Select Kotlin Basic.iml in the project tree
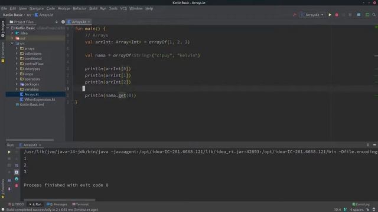The width and height of the screenshot is (378, 212). click(35, 105)
